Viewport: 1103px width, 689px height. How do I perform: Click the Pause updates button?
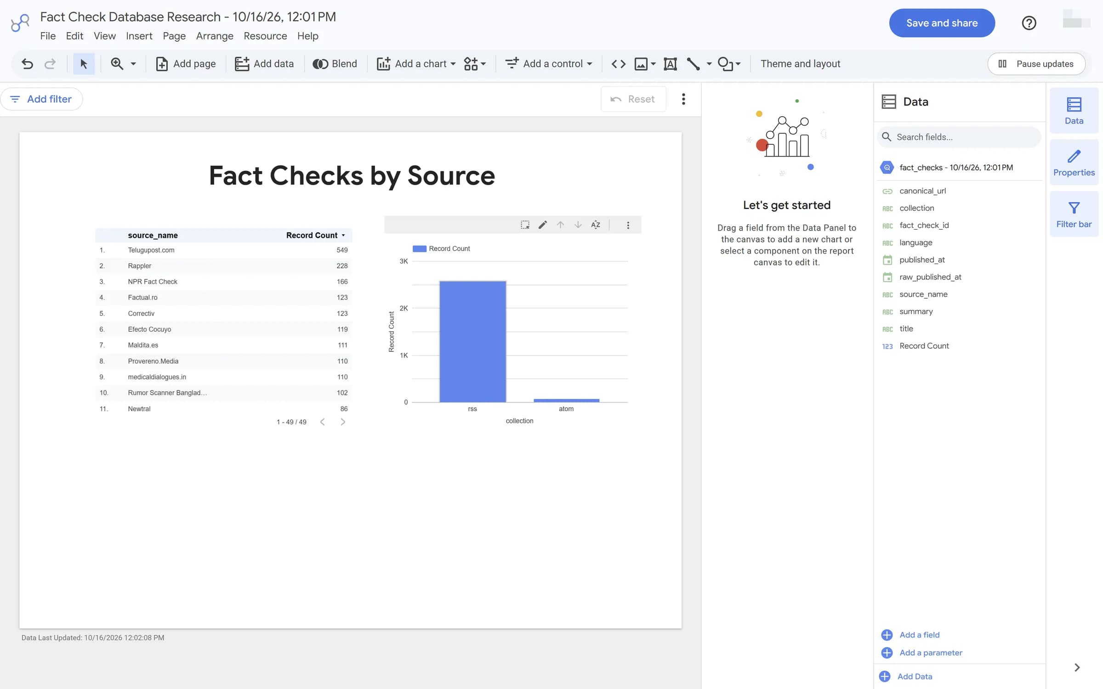click(1036, 64)
